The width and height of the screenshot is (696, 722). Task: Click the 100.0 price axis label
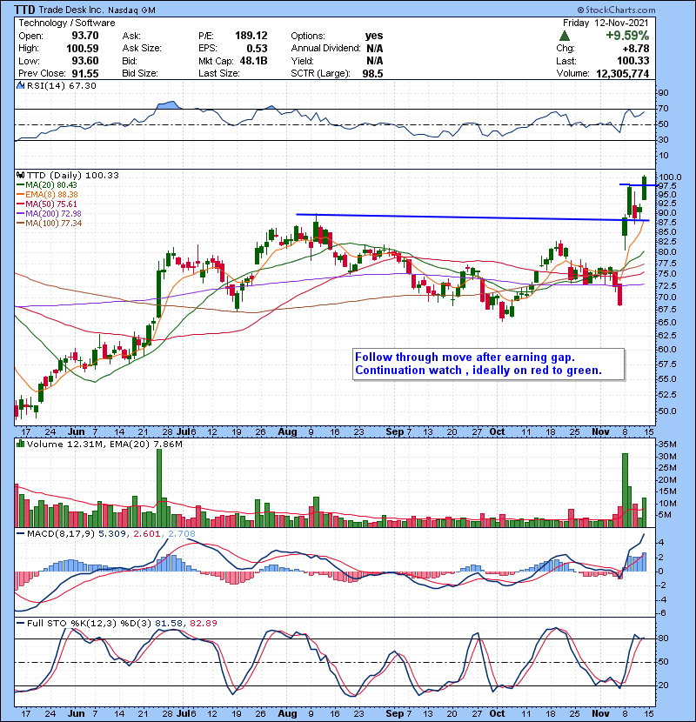click(x=670, y=177)
